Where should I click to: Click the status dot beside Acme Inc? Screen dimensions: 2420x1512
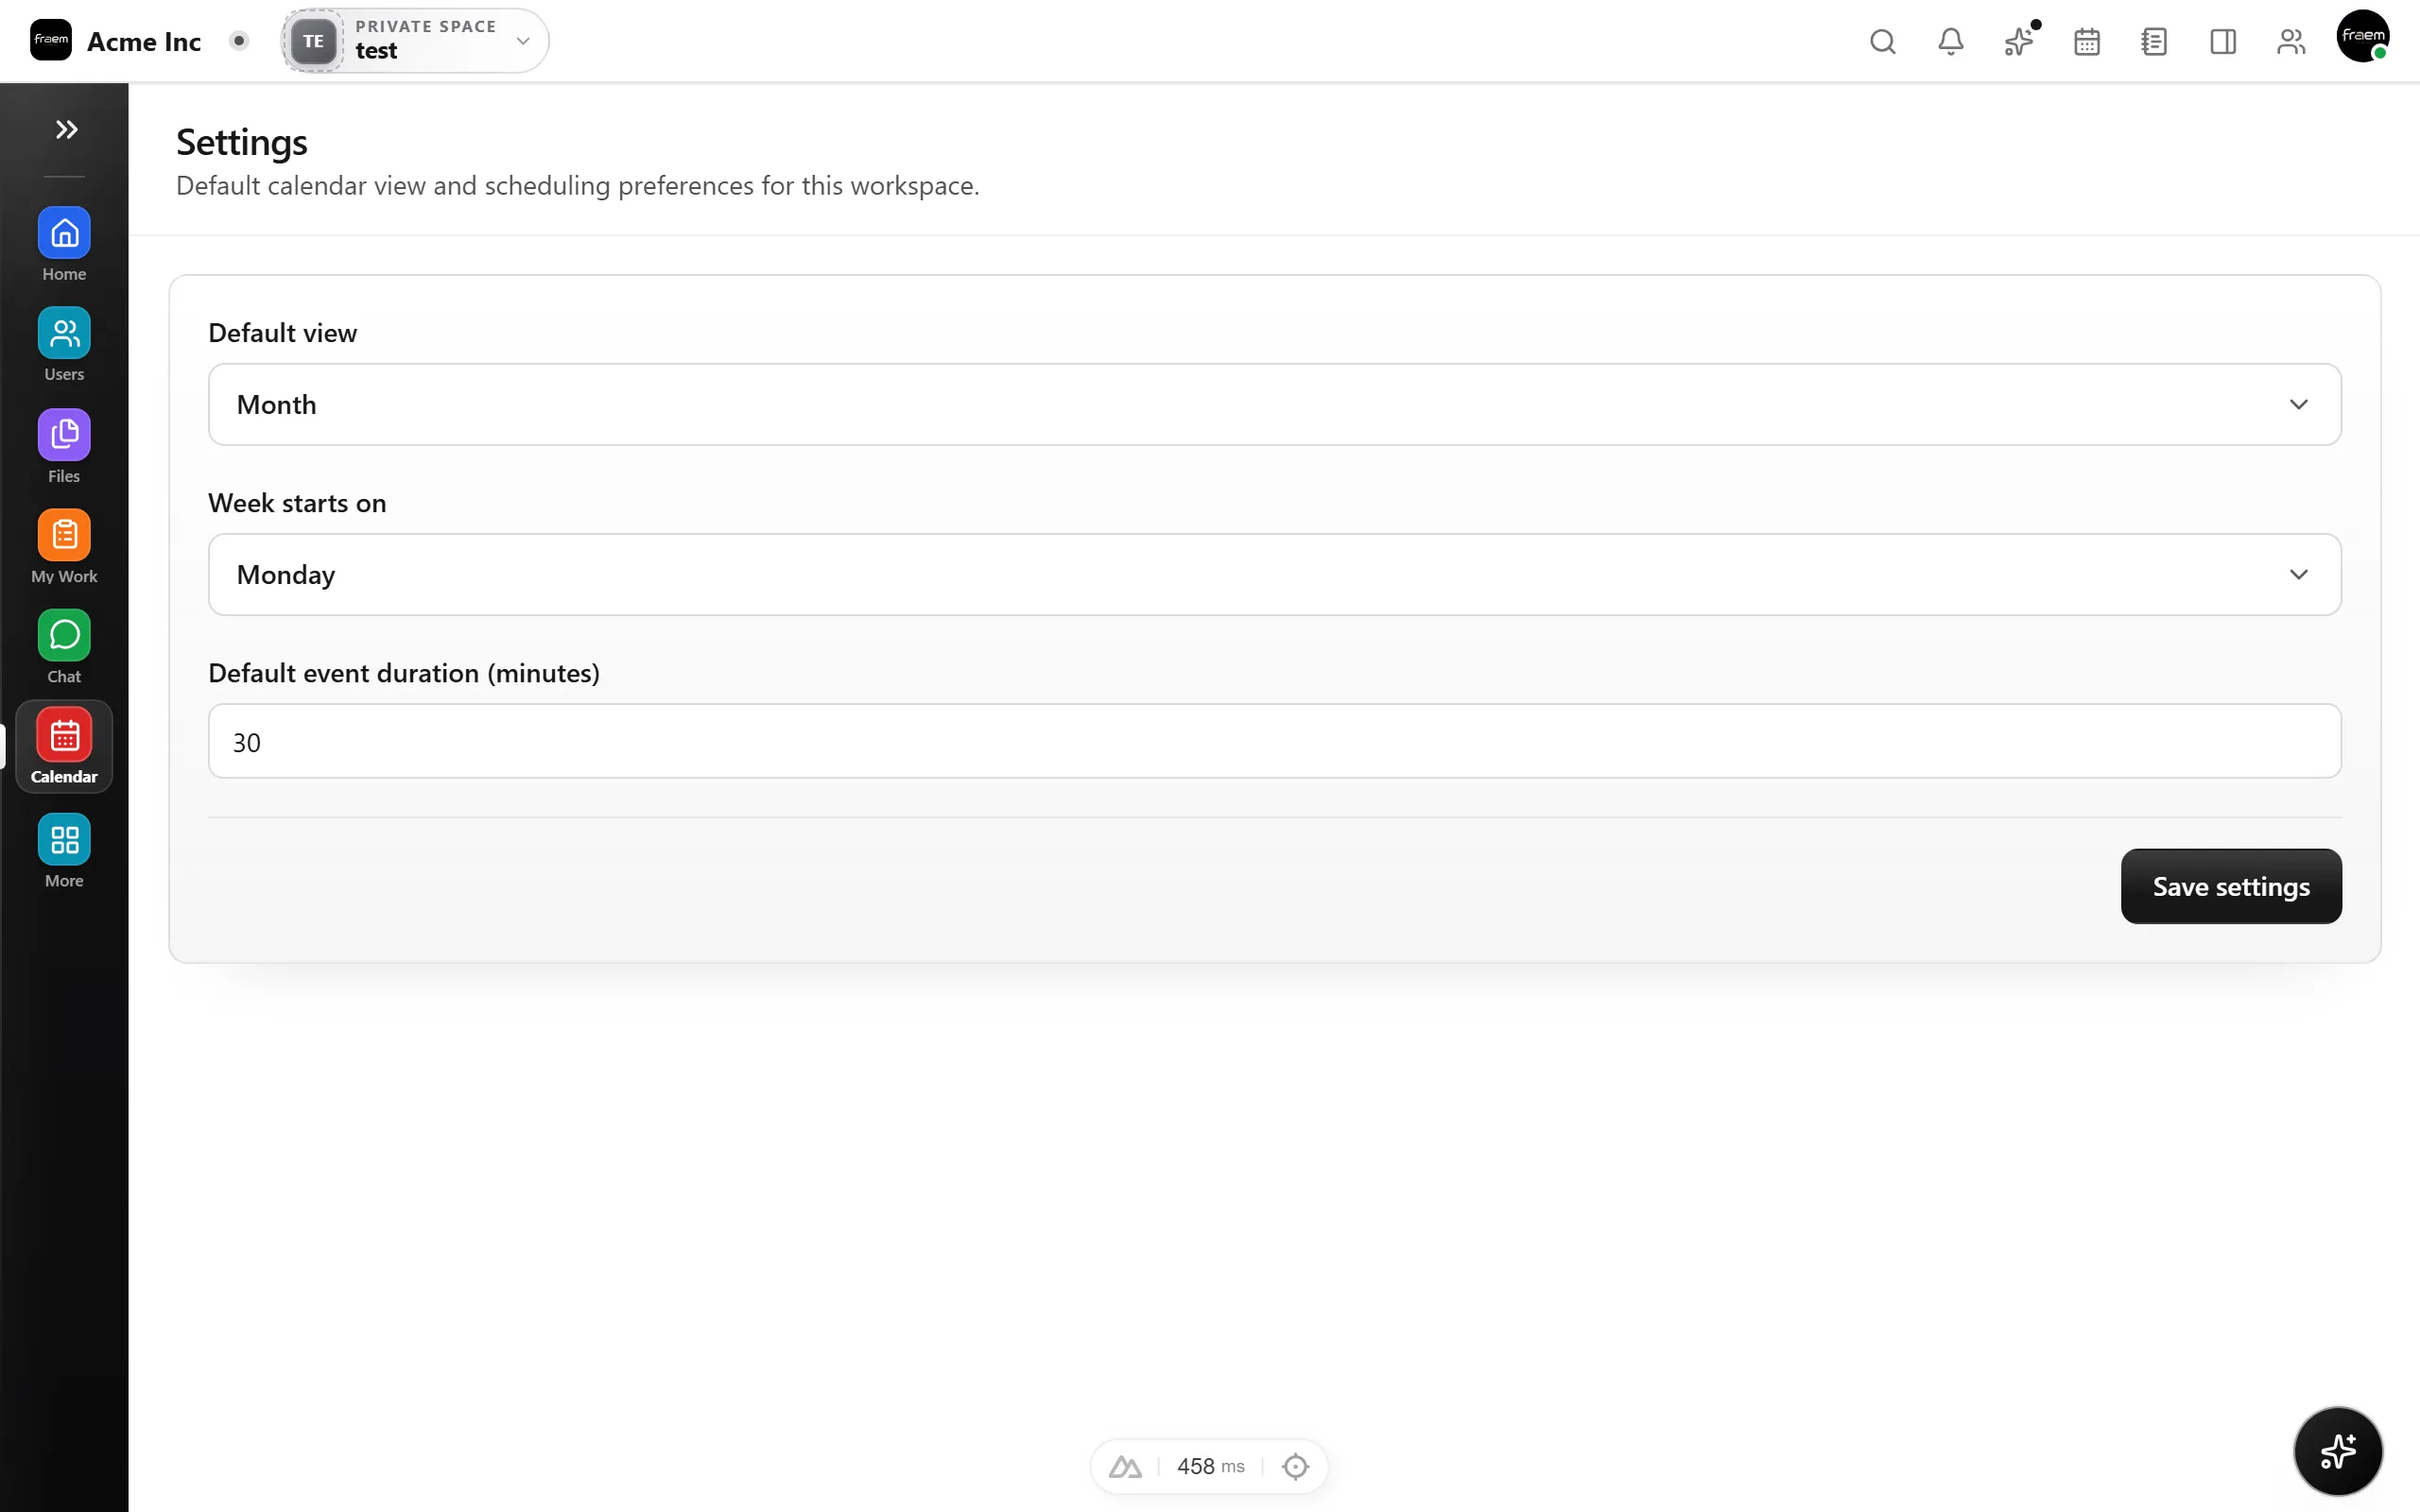[238, 41]
